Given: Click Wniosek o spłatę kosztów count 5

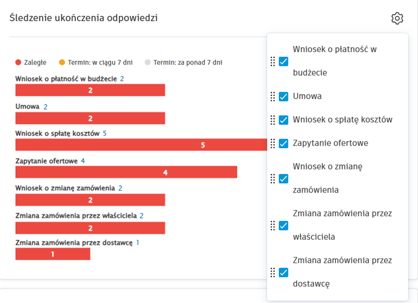Looking at the screenshot, I should click(105, 133).
